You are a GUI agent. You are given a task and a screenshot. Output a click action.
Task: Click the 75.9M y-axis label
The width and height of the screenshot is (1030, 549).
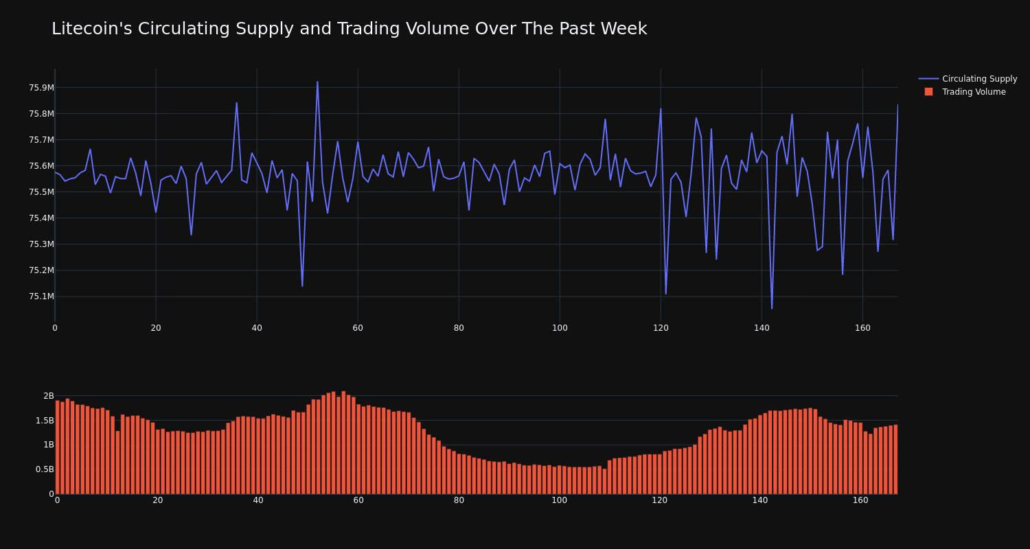click(41, 88)
